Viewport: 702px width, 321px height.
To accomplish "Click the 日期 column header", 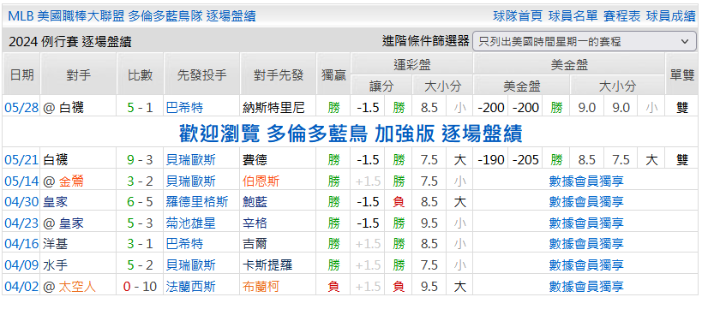I will coord(21,74).
